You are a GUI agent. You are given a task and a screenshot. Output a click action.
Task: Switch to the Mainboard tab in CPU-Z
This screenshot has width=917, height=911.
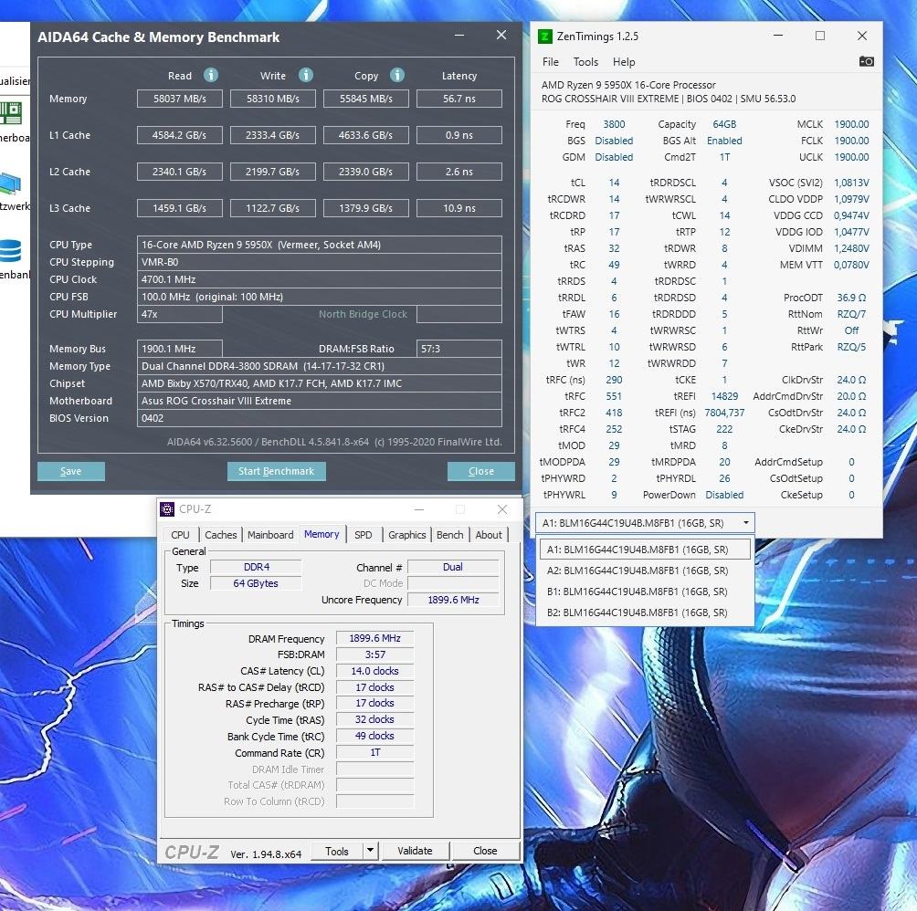point(270,535)
